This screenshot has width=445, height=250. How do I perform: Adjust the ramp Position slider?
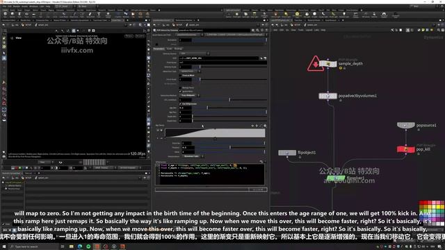(230, 147)
